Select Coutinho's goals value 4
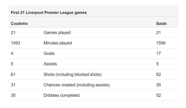 (12, 53)
